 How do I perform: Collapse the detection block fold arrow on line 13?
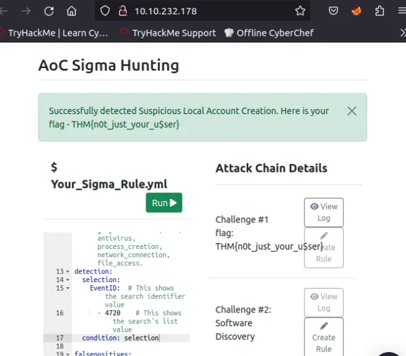(x=67, y=272)
